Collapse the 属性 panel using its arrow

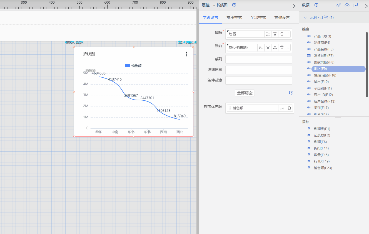(294, 6)
